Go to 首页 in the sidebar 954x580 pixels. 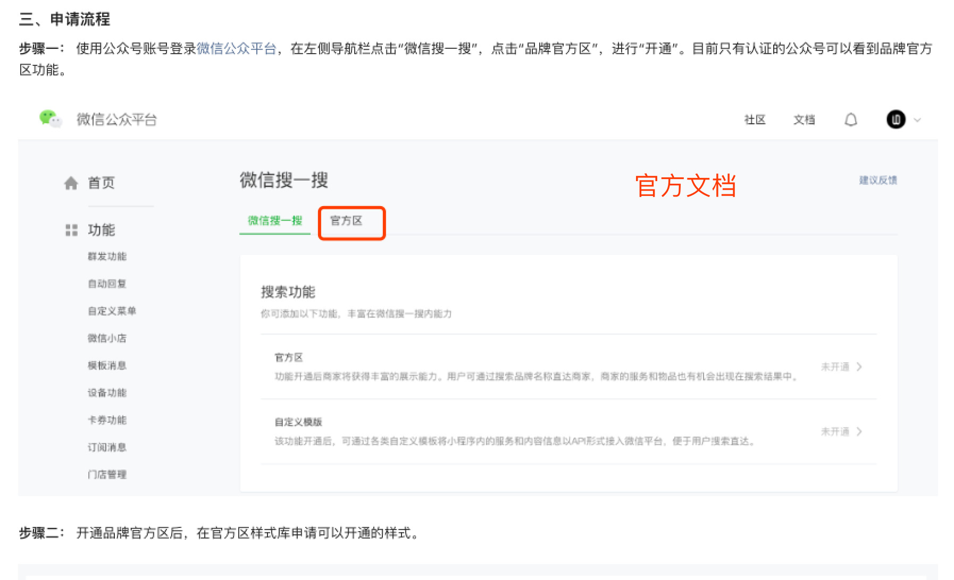click(x=101, y=183)
